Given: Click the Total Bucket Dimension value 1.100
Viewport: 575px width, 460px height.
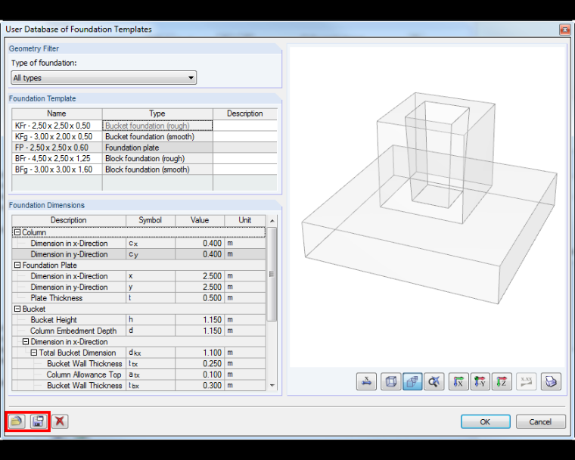Looking at the screenshot, I should (x=200, y=353).
